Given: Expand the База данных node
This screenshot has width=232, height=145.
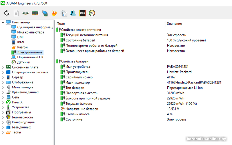Looking at the screenshot, I should pos(3,127).
